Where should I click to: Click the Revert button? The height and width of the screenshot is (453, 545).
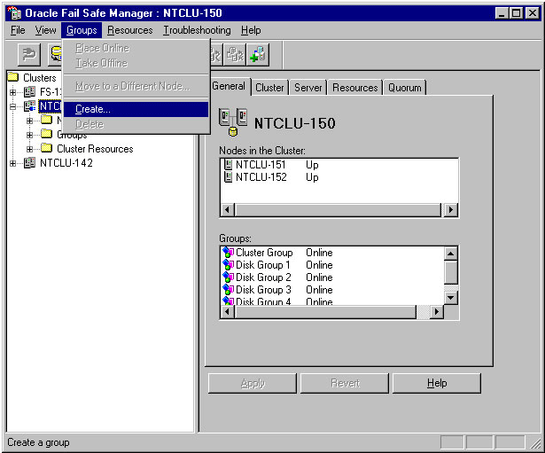click(345, 383)
